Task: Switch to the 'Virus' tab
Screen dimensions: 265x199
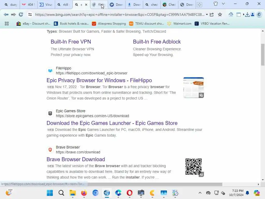Action: point(46,5)
